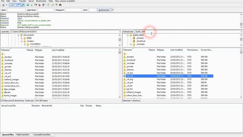Click the Quickconnect button
This screenshot has width=243, height=137.
pos(104,10)
